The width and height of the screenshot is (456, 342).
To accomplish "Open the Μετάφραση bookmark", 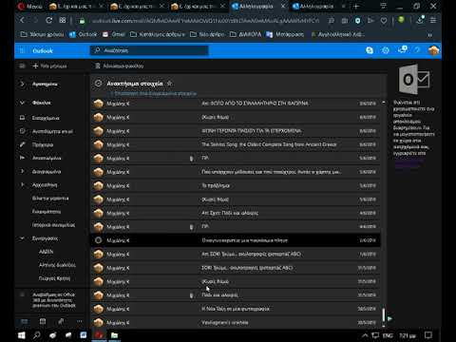I will coord(285,34).
